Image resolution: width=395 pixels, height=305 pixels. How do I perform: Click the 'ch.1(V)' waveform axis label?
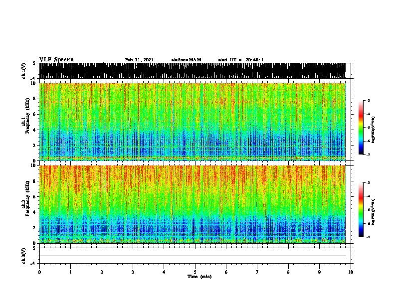click(x=23, y=71)
